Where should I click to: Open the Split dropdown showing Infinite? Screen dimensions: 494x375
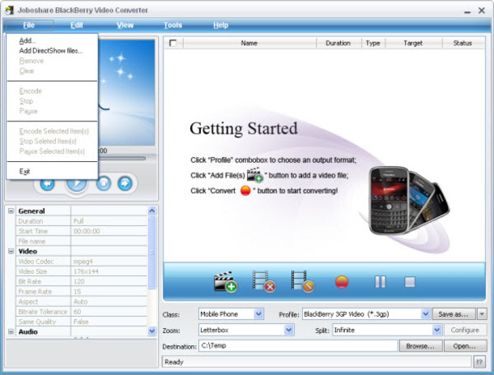[437, 330]
